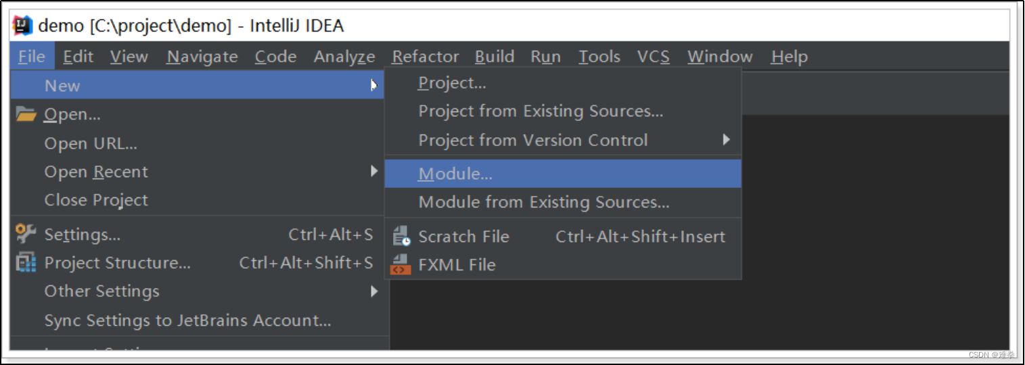Click Open URL... menu entry
1025x365 pixels.
91,143
